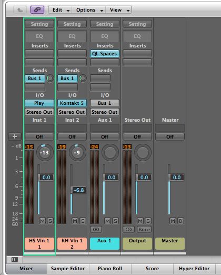This screenshot has width=221, height=275.
Task: Click the Bus 1 input on Aux 1
Action: (105, 103)
